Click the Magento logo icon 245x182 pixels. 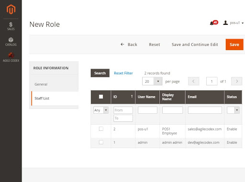11,10
